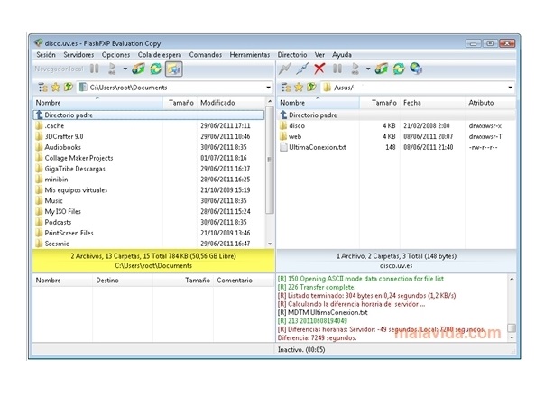Image resolution: width=554 pixels, height=415 pixels.
Task: Open the Sesión menu
Action: point(46,55)
